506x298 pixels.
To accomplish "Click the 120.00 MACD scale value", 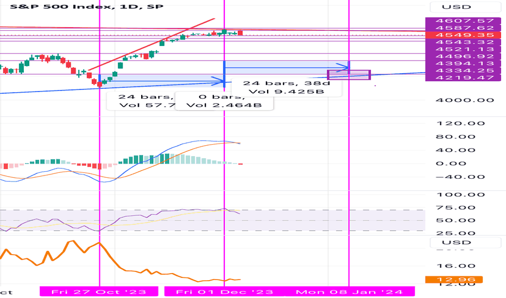I will tap(460, 124).
